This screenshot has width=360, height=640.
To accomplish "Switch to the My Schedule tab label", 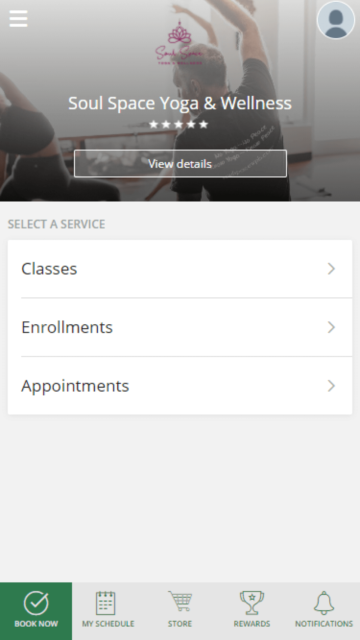I will coord(108,624).
